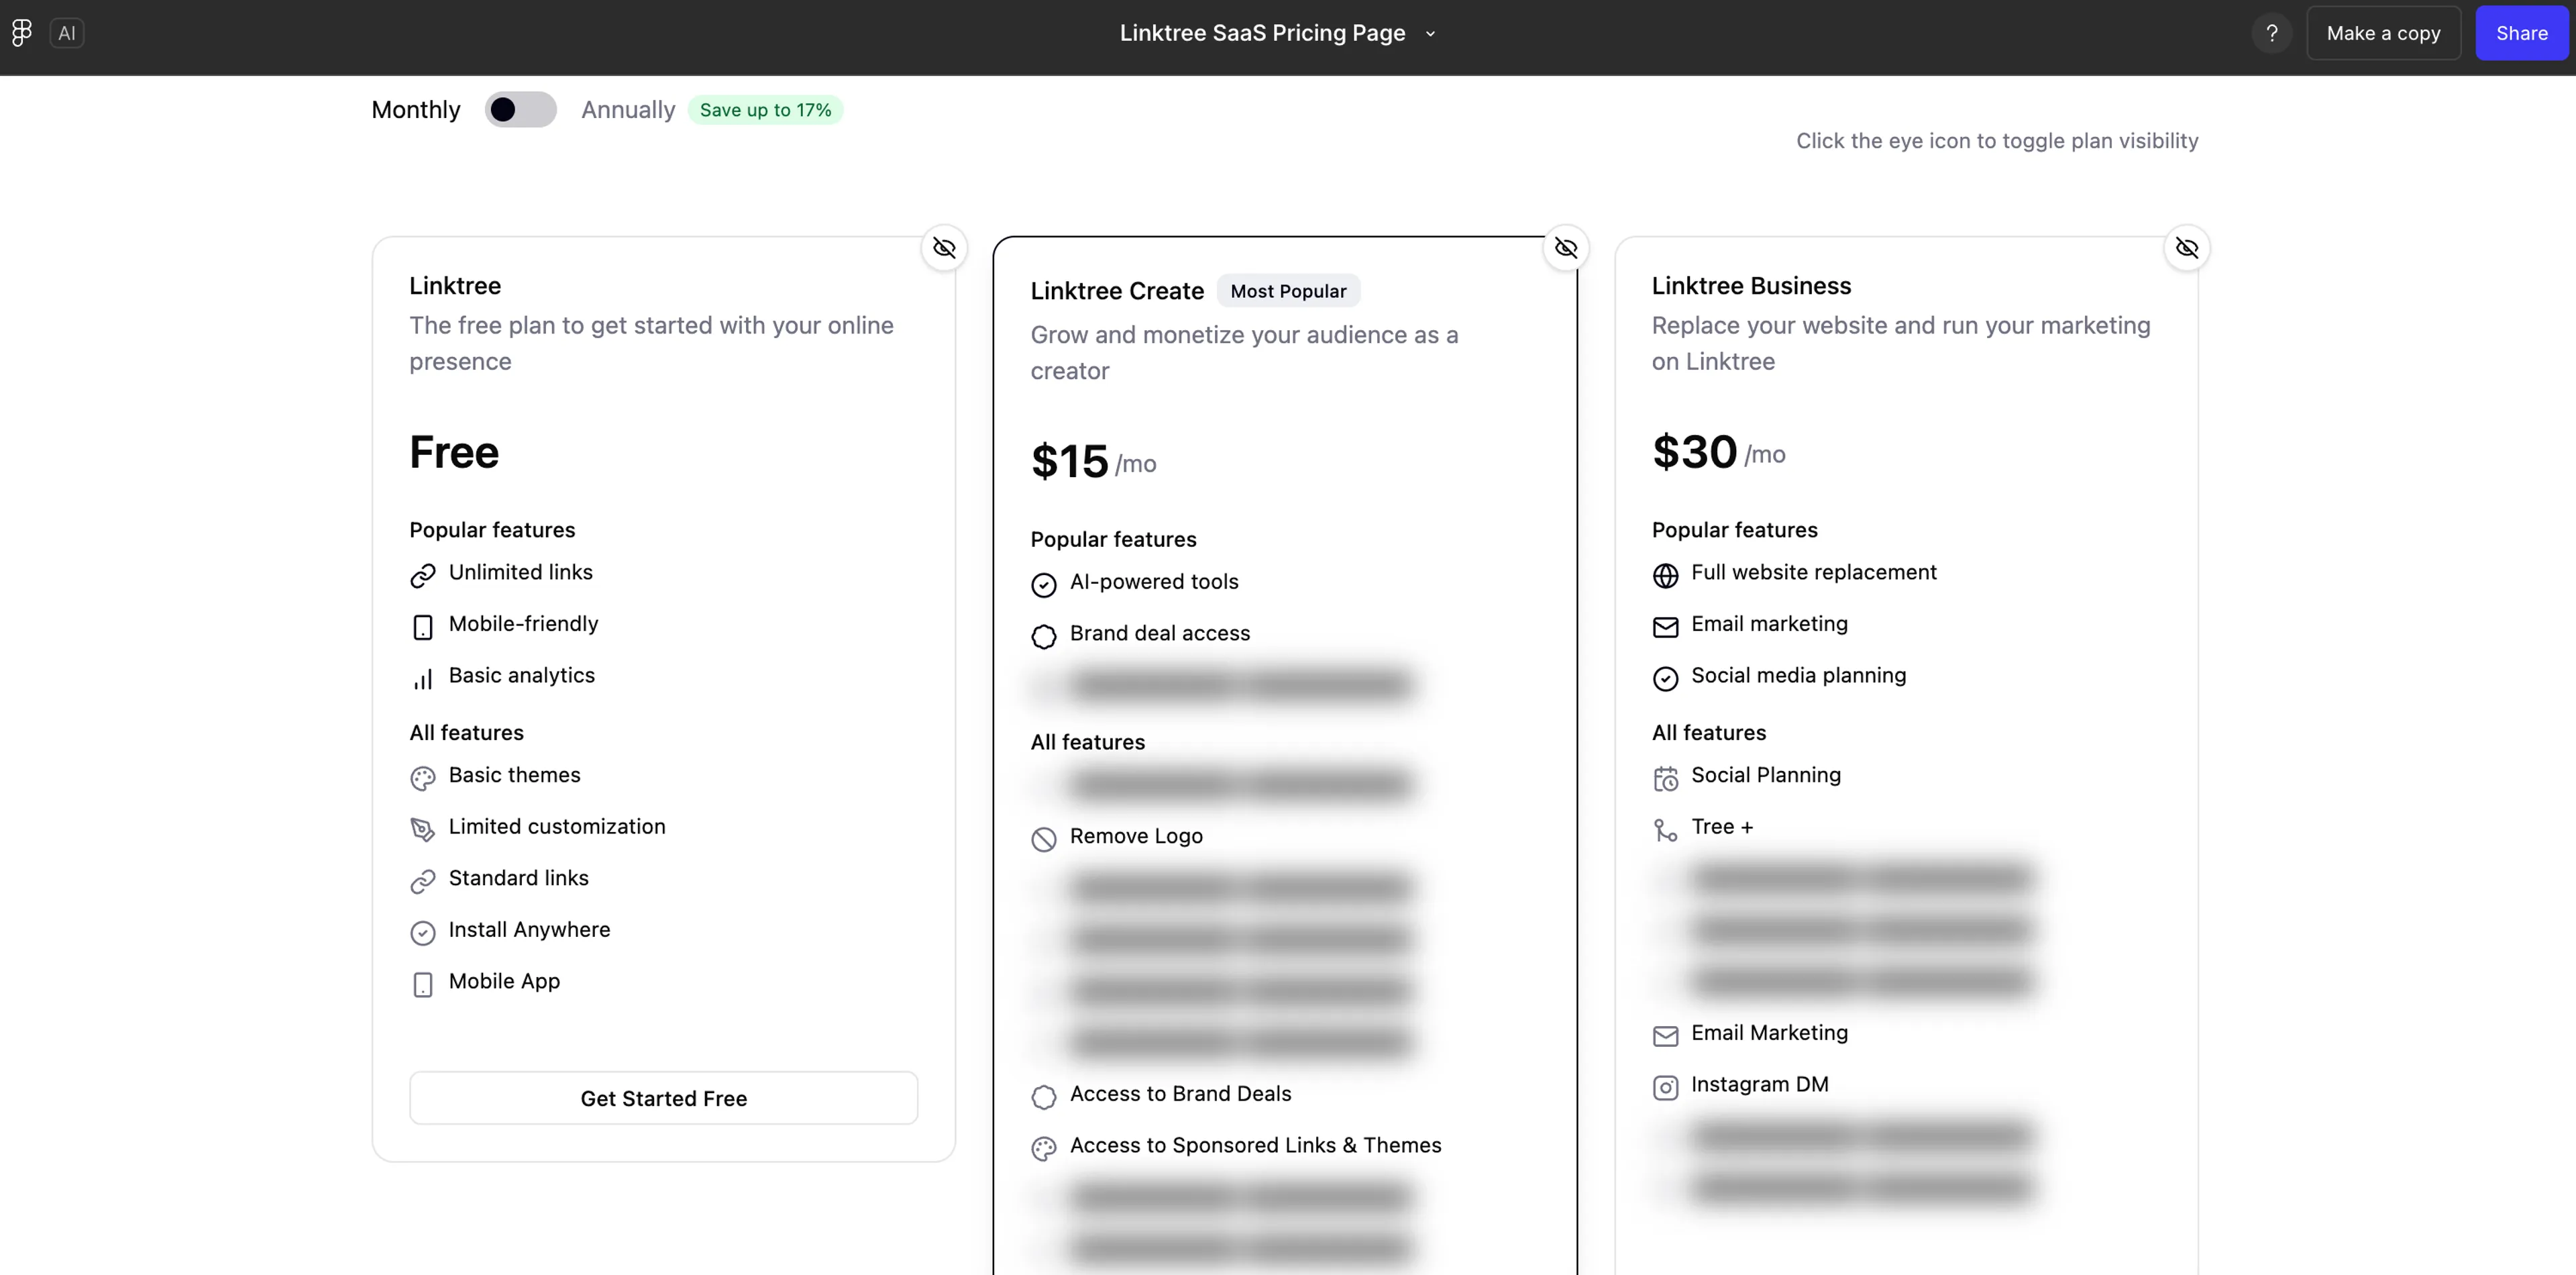The height and width of the screenshot is (1275, 2576).
Task: Click the Mobile-friendly phone icon
Action: [423, 627]
